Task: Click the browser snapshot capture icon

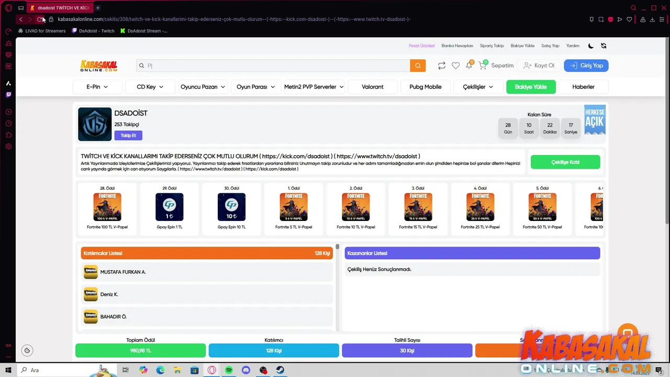Action: [601, 19]
